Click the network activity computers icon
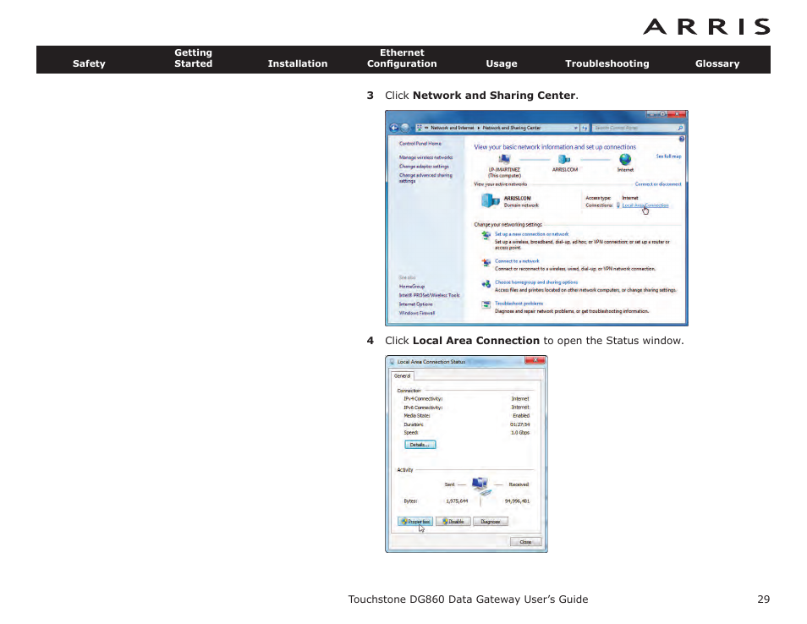The image size is (807, 624). tap(480, 485)
